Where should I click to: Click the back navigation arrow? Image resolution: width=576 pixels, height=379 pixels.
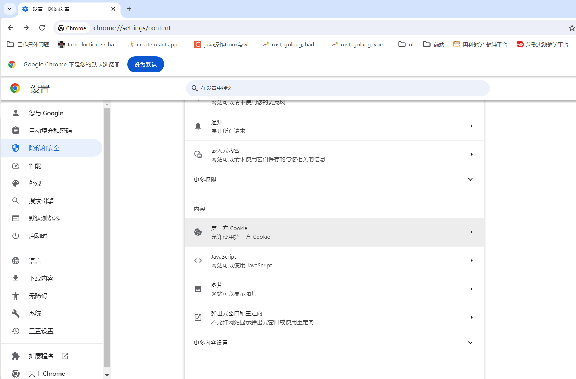11,28
